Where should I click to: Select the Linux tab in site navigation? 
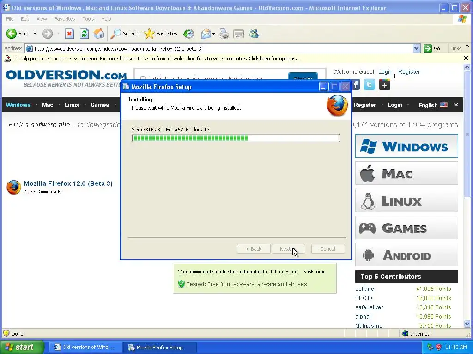click(x=72, y=105)
